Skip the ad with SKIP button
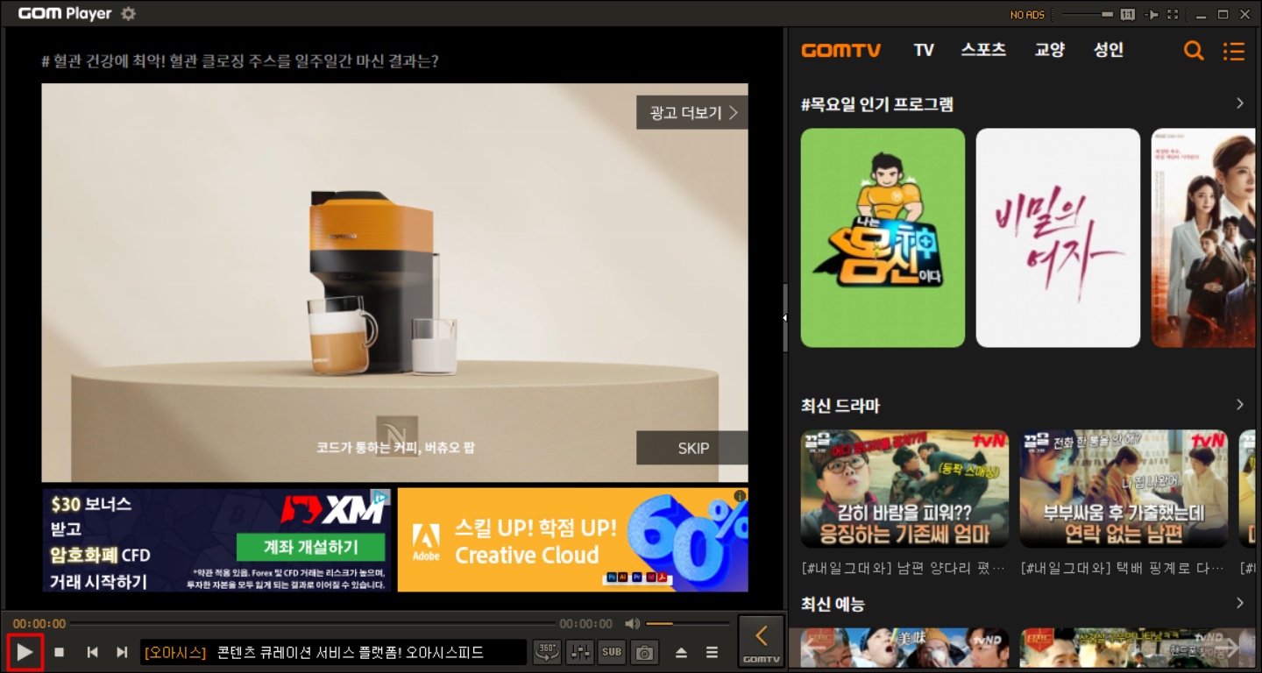Viewport: 1262px width, 673px height. click(692, 448)
